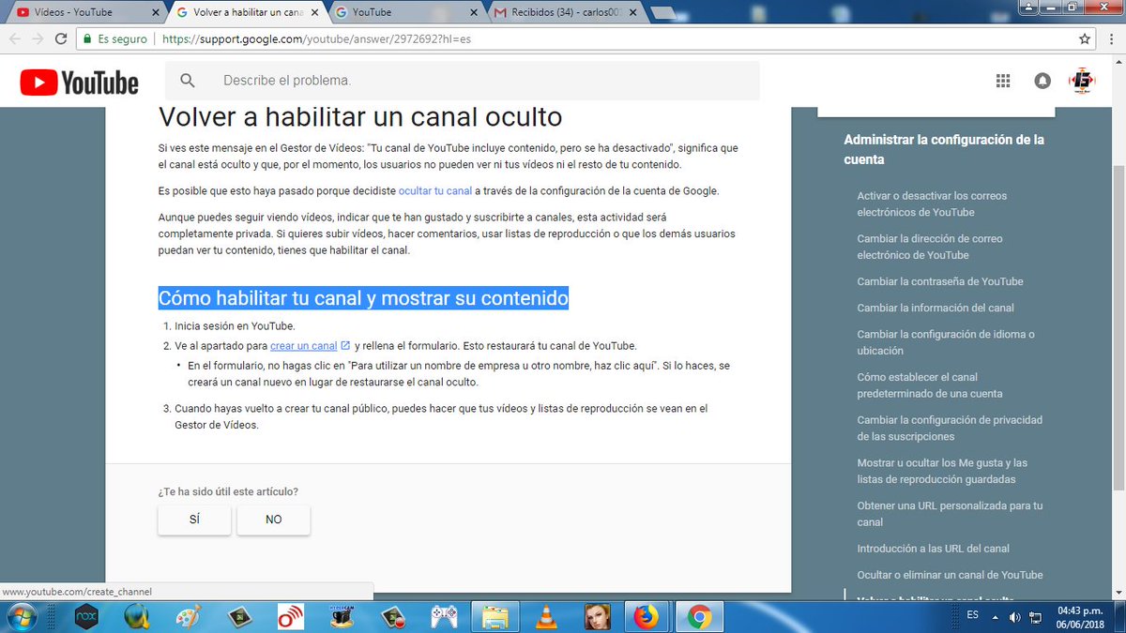Open Chrome's three-dot menu
This screenshot has width=1126, height=633.
(x=1112, y=39)
